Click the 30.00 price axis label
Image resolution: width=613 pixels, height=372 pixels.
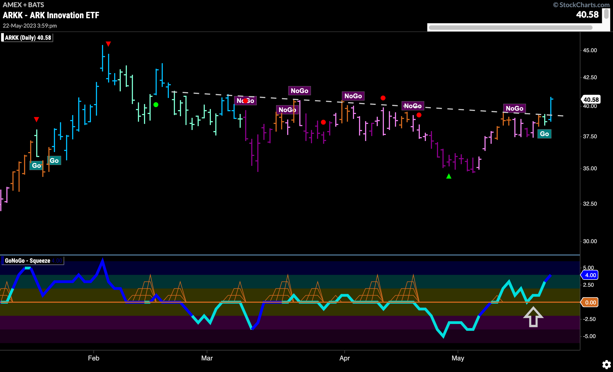pos(590,241)
